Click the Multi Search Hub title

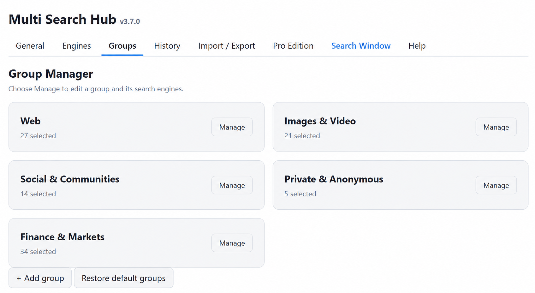point(62,19)
